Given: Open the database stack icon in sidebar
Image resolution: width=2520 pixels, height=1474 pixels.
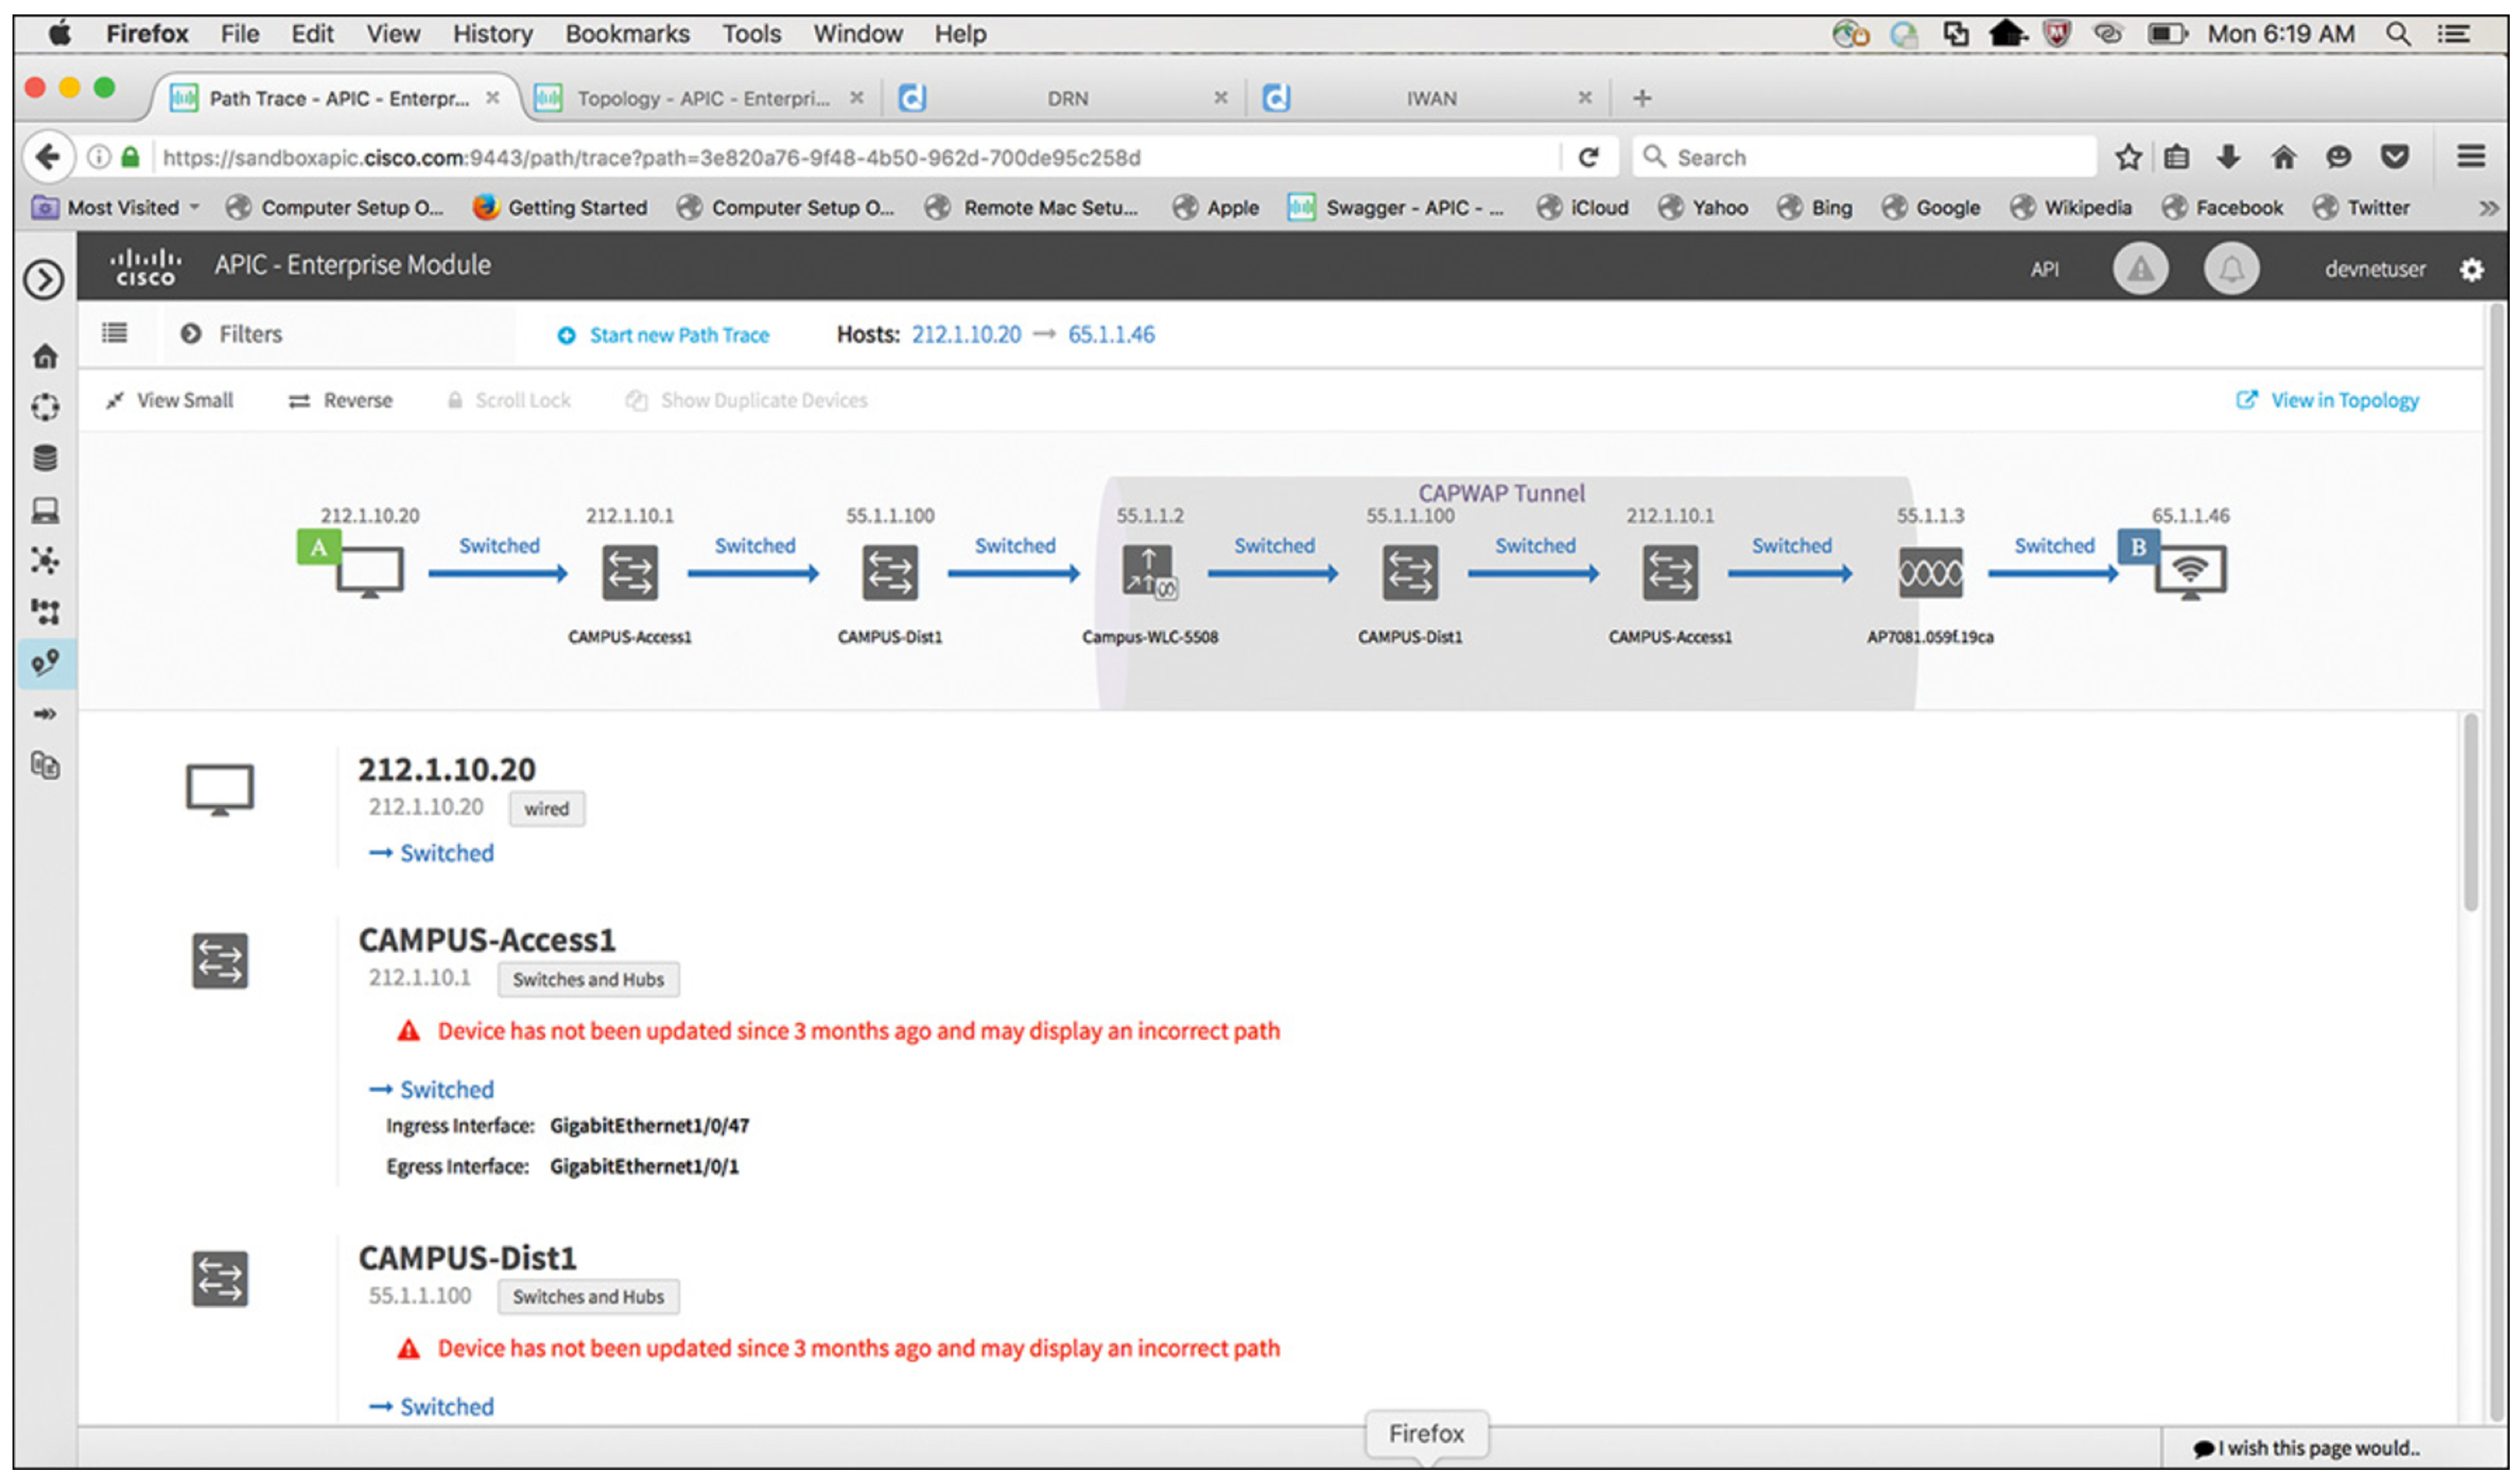Looking at the screenshot, I should [x=45, y=459].
